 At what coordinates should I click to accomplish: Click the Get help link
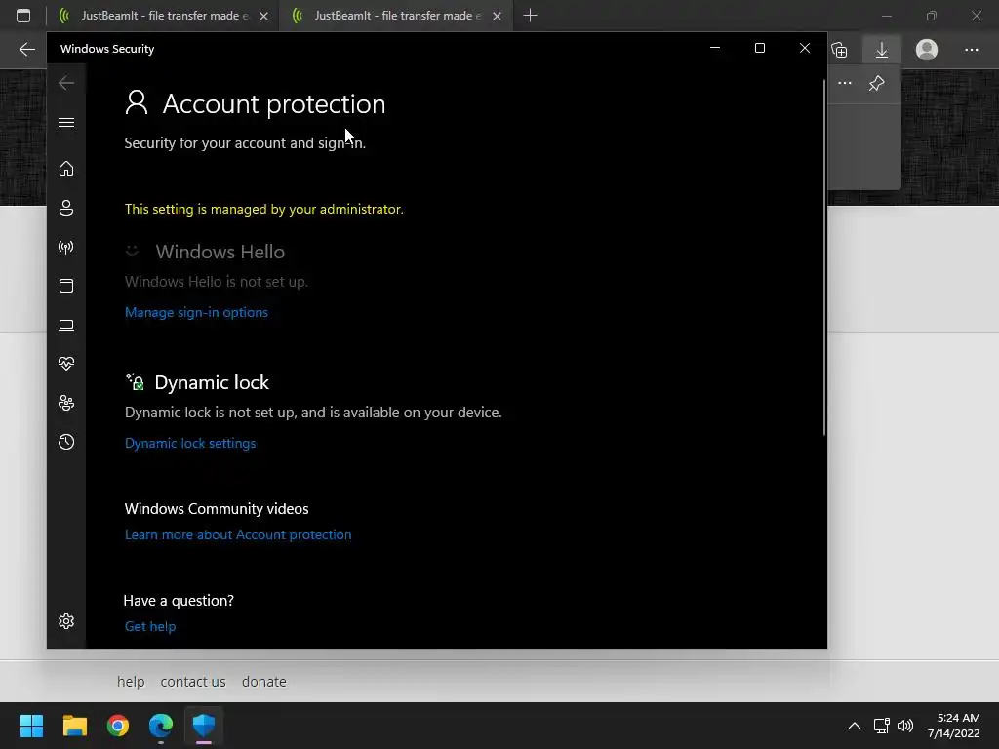point(149,626)
